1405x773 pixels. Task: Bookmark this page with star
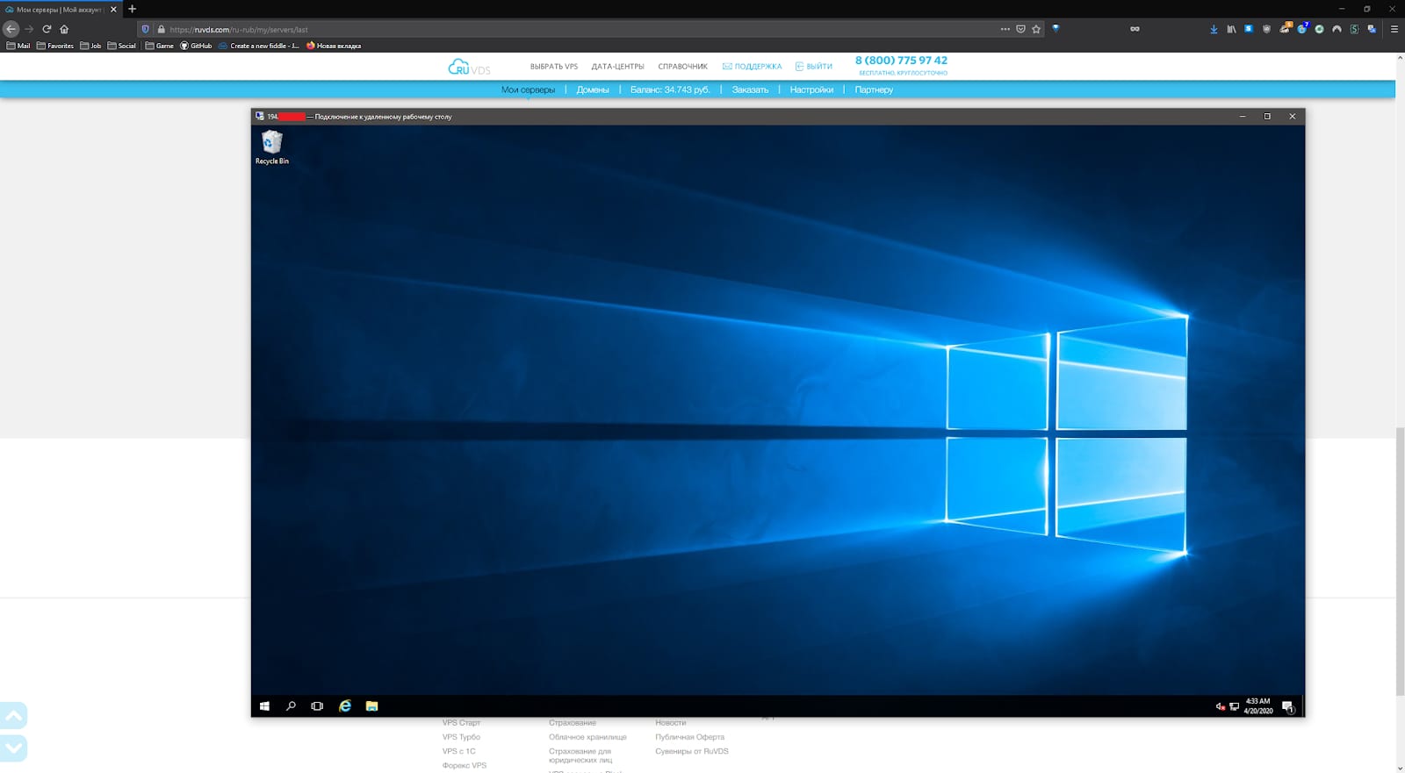(1036, 29)
